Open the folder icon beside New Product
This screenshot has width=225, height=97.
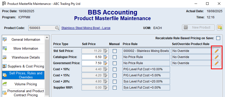point(220,27)
